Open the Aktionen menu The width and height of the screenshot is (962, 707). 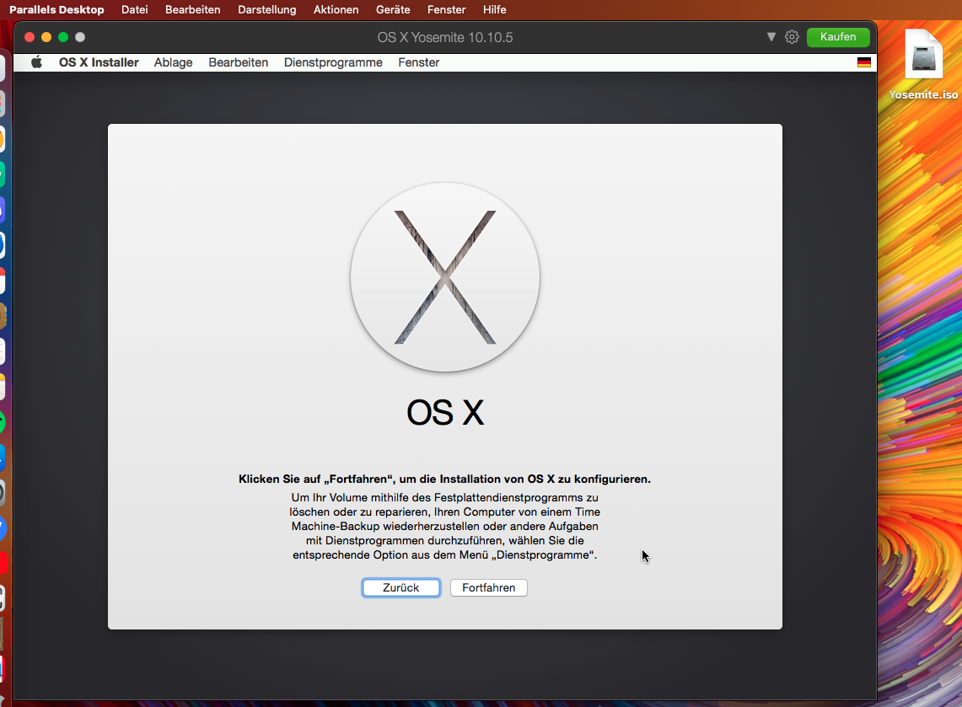coord(336,10)
